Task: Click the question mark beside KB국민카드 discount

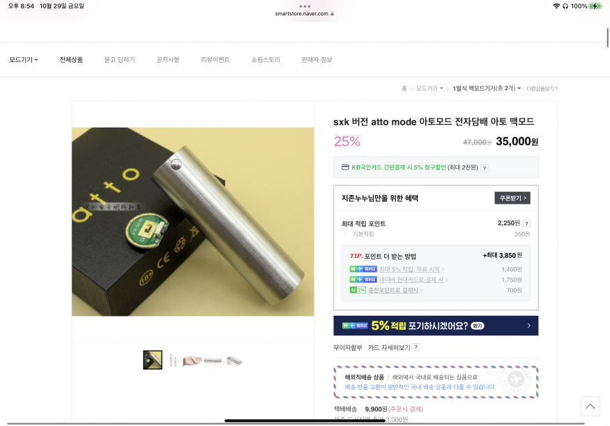Action: tap(484, 168)
